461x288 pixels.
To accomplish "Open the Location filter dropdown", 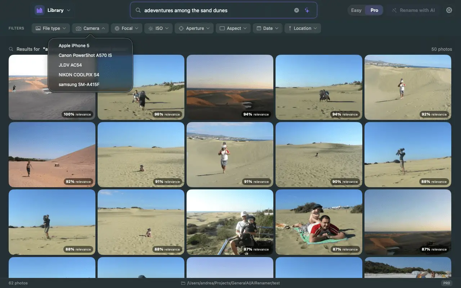I will tap(303, 28).
